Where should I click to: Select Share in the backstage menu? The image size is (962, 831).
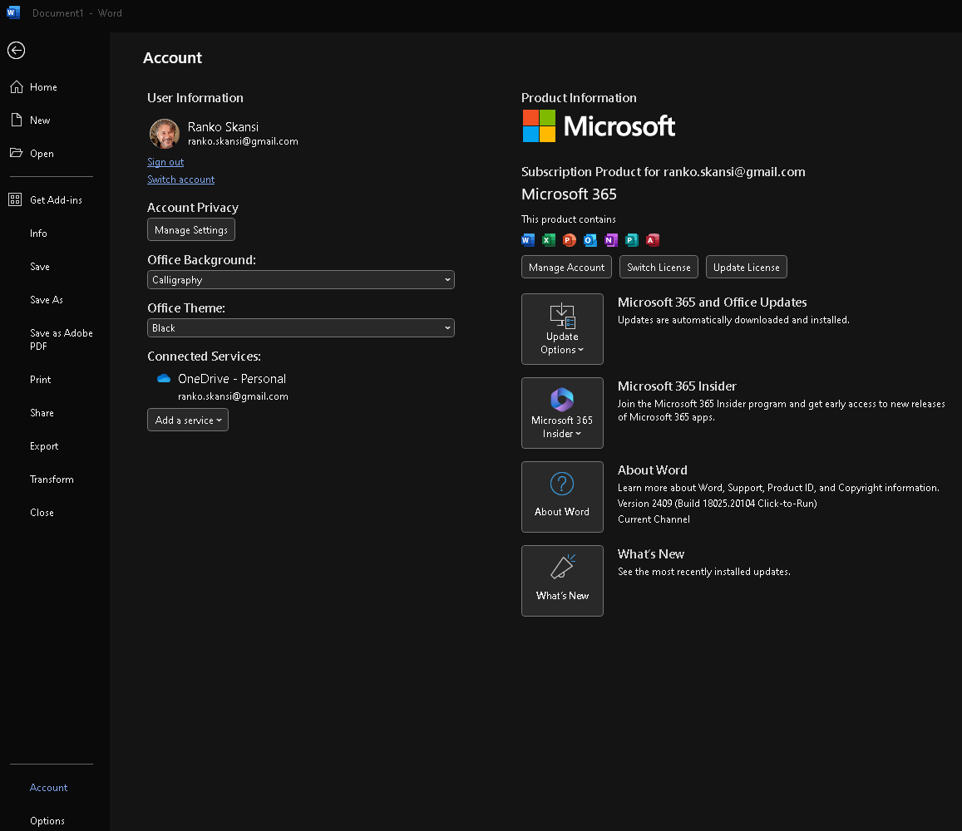point(42,413)
